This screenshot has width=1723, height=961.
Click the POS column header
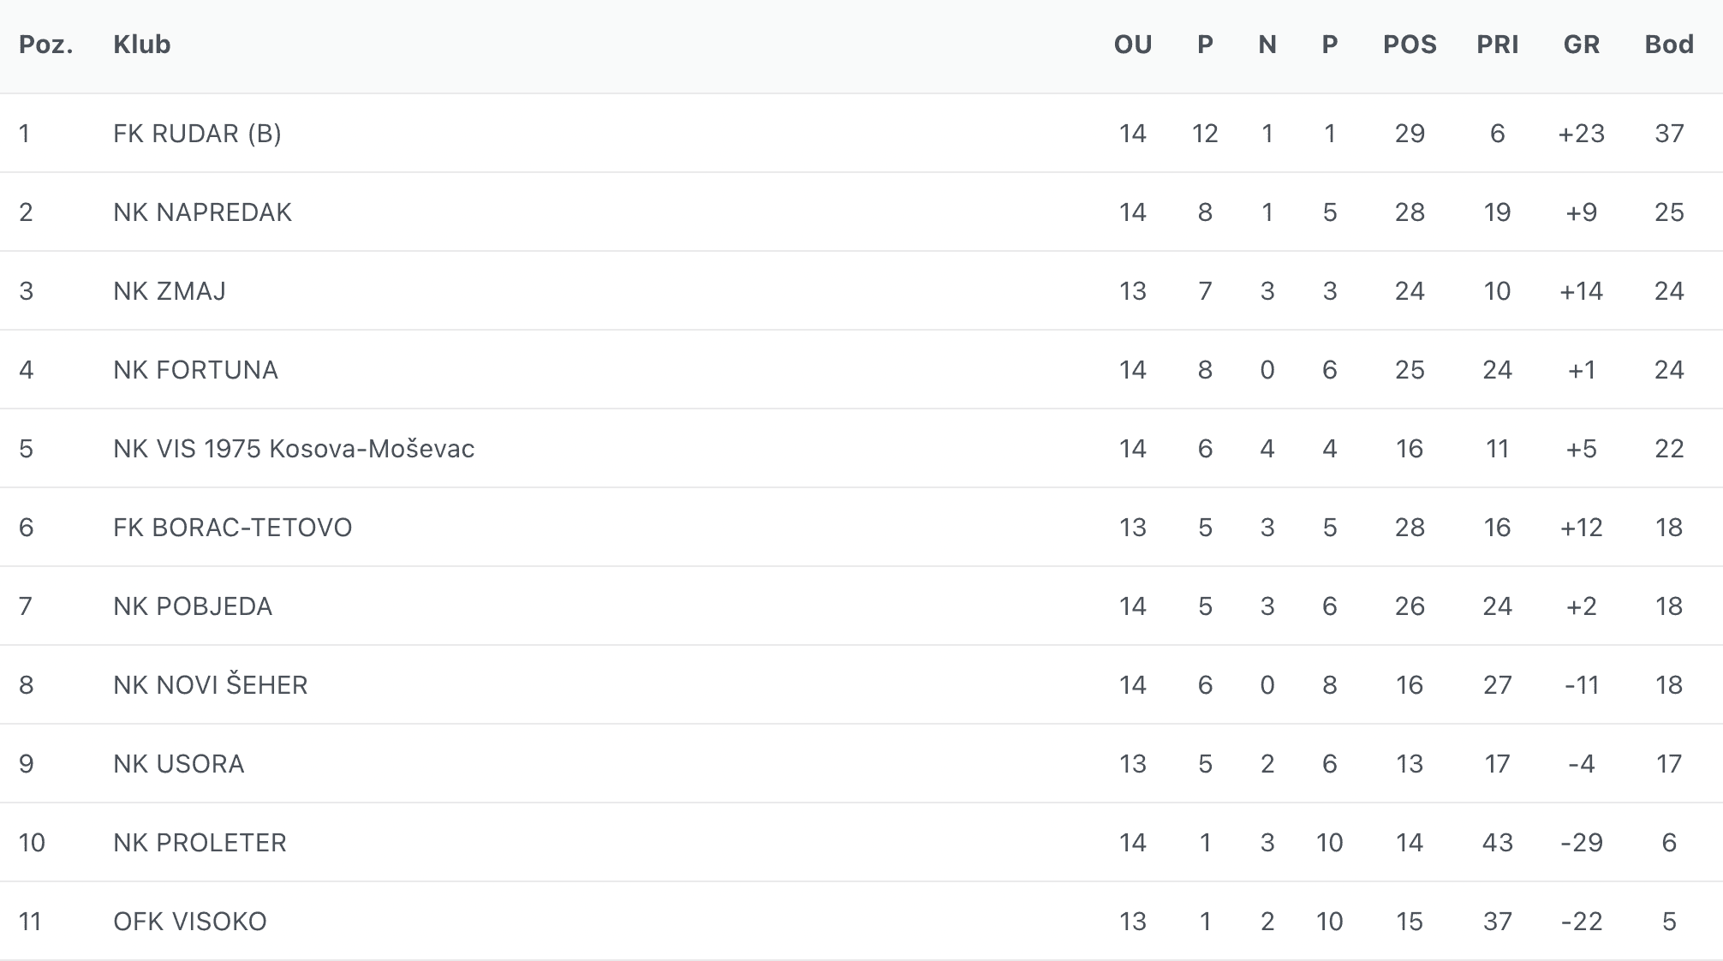(1410, 45)
